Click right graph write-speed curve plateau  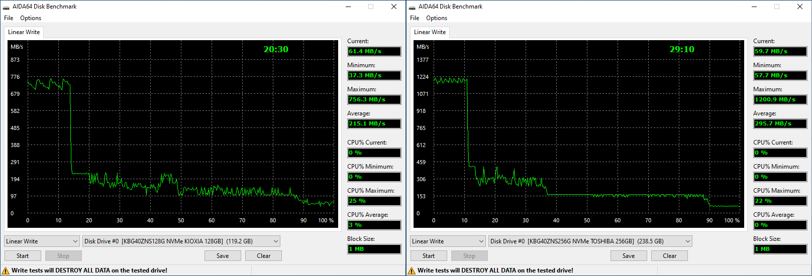(450, 80)
